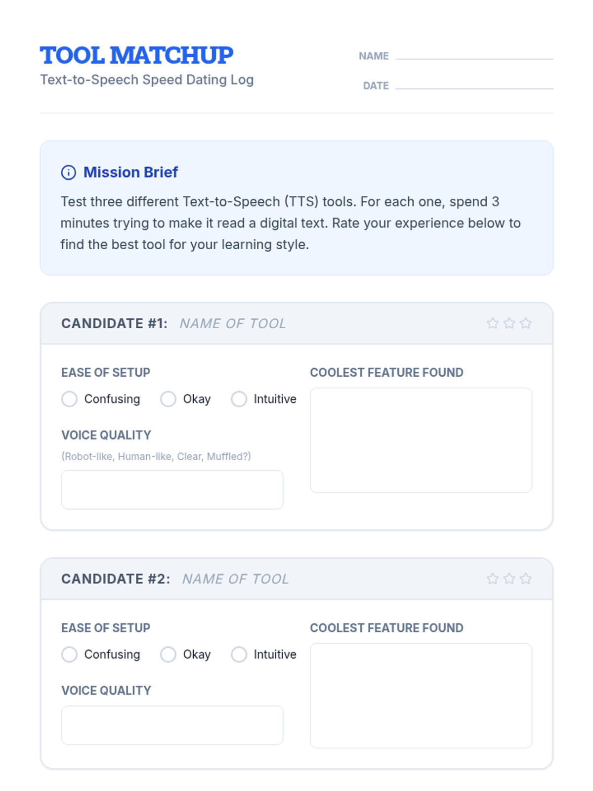The image size is (593, 791).
Task: Click Candidate #1 Voice Quality box
Action: tap(172, 489)
